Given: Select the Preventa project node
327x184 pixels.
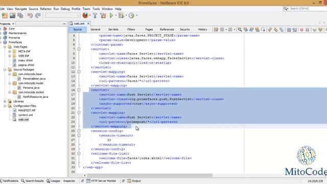Looking at the screenshot, I should pyautogui.click(x=14, y=38).
